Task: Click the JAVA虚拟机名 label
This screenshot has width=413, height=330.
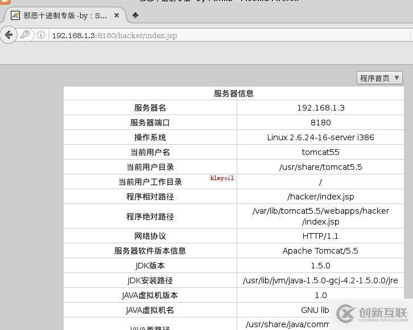Action: [150, 310]
